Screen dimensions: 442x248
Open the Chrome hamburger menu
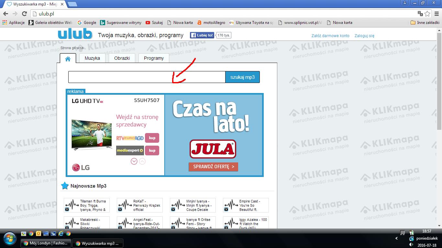[436, 14]
